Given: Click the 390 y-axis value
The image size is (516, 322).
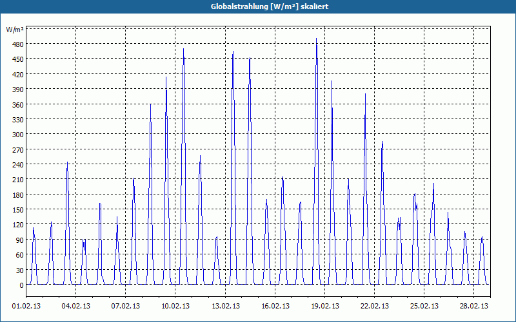Looking at the screenshot, I should 17,90.
